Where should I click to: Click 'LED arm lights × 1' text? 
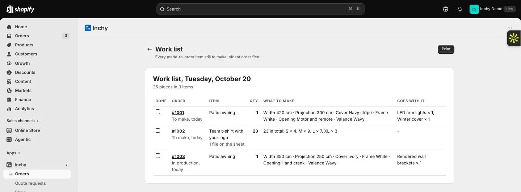point(415,113)
